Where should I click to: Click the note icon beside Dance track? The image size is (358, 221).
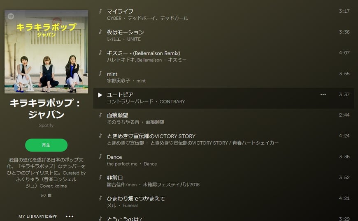pos(100,156)
